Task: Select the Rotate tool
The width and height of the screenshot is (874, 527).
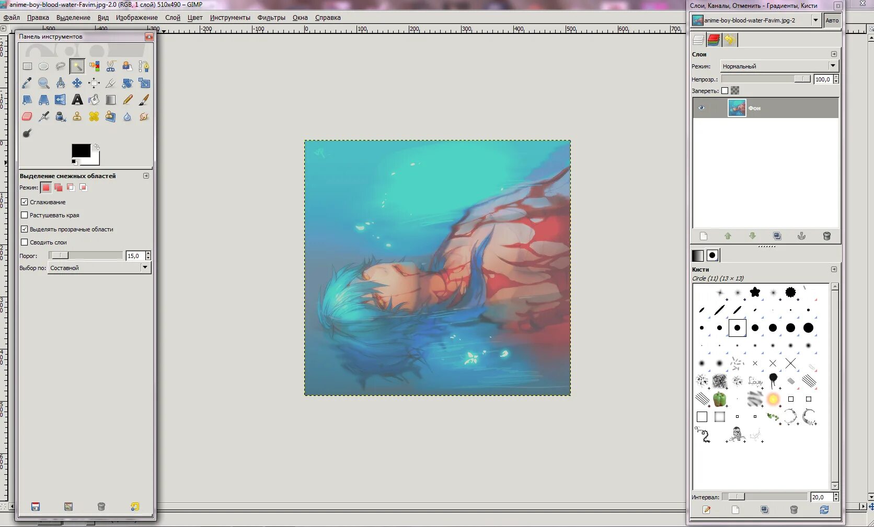Action: 128,83
